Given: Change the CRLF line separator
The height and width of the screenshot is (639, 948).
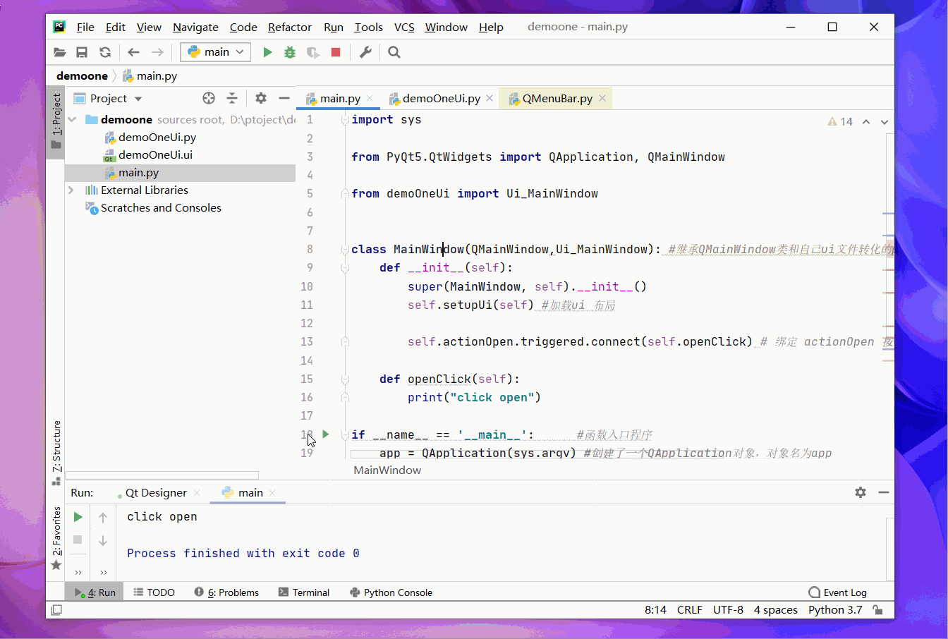Looking at the screenshot, I should coord(690,610).
